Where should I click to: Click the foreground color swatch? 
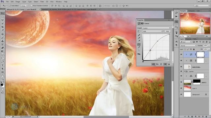(2, 85)
